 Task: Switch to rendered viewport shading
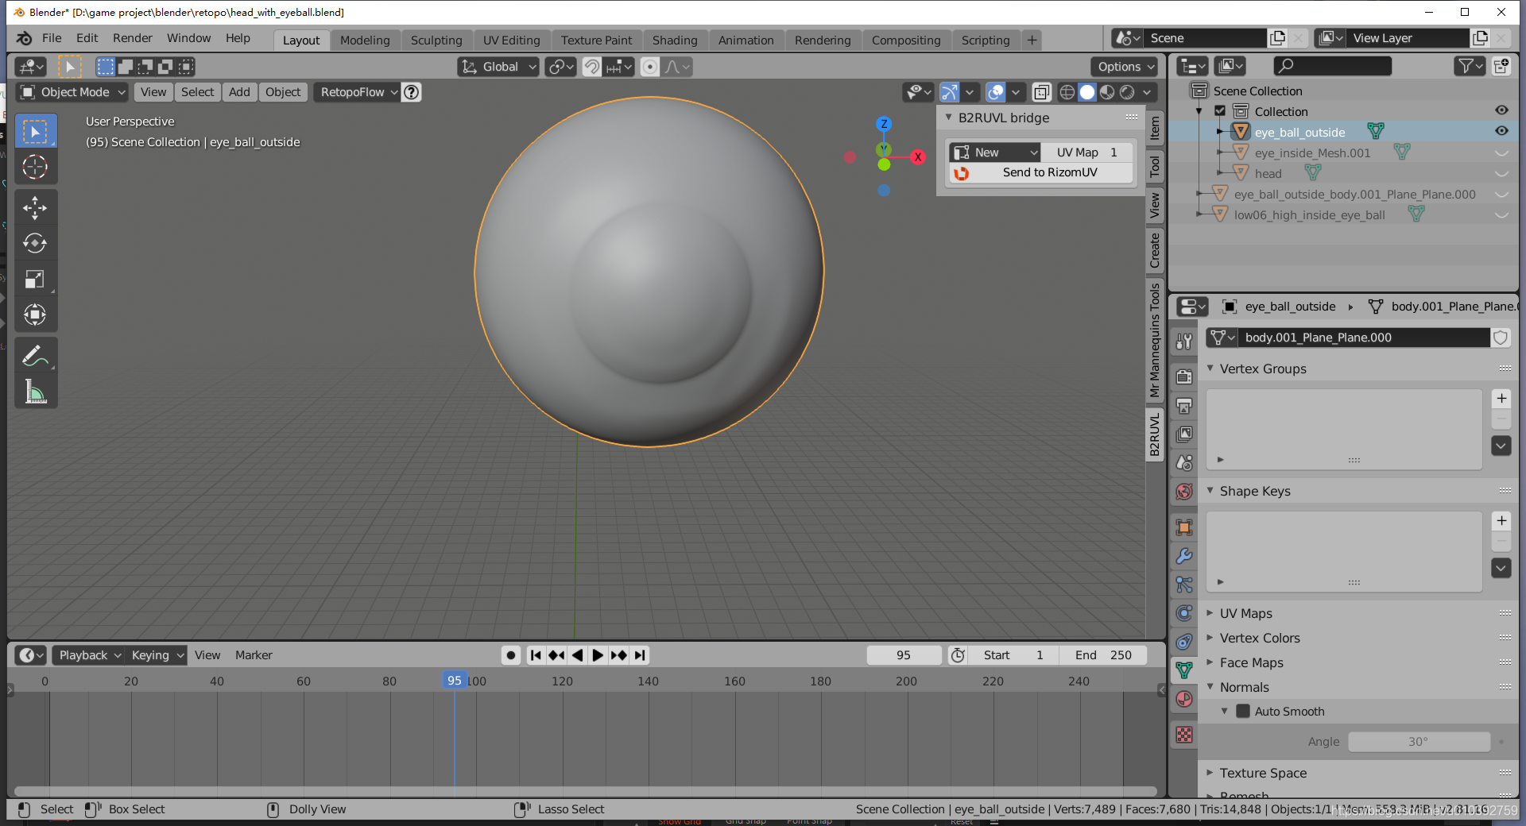1127,92
